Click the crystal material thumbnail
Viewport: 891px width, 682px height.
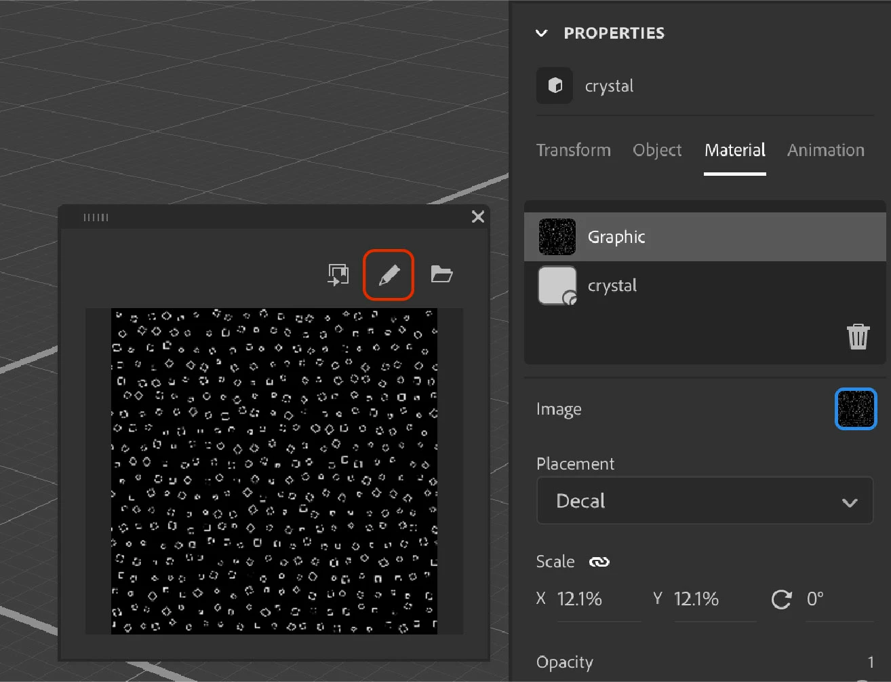557,286
